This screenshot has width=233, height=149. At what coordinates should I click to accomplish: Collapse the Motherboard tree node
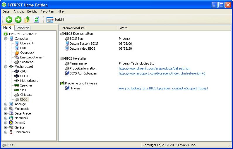coord(6,67)
